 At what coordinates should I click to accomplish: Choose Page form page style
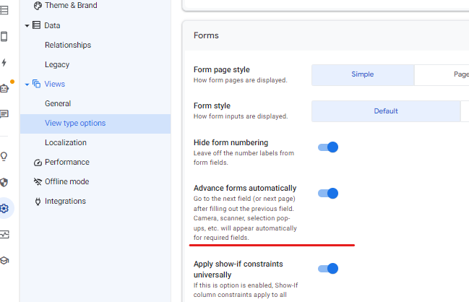pos(442,75)
